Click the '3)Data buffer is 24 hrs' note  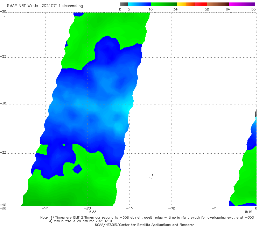[80, 221]
